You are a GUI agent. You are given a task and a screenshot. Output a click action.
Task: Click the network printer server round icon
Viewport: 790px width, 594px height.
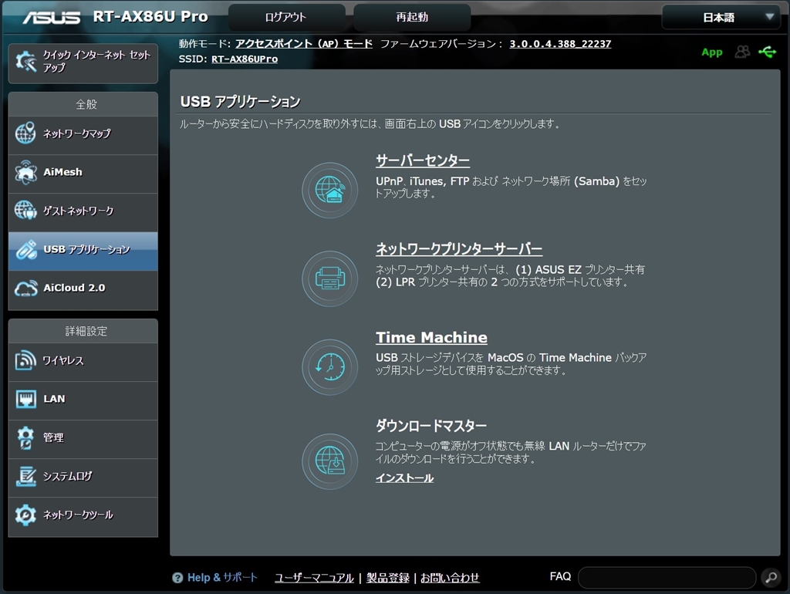(x=330, y=278)
